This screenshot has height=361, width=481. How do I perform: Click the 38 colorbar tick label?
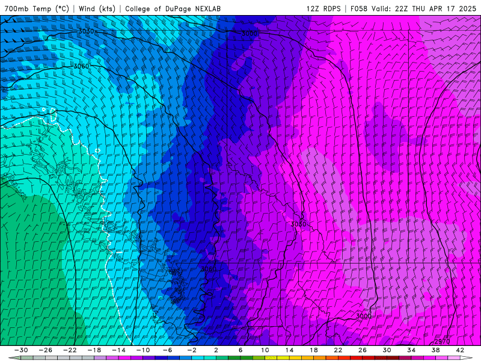point(435,350)
